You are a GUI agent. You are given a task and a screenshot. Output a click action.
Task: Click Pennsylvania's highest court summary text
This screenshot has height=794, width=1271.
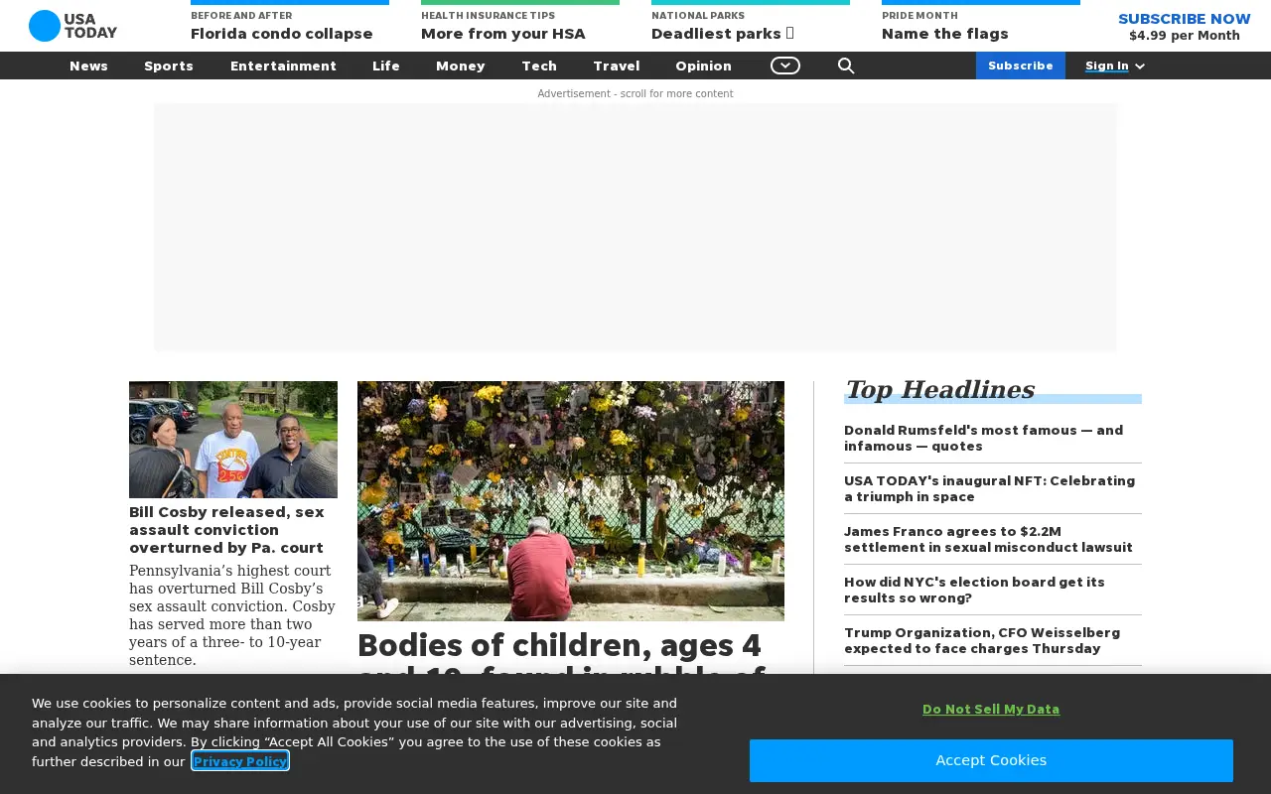coord(232,615)
